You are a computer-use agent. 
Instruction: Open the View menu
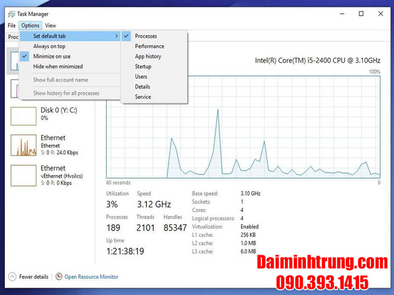coord(51,25)
